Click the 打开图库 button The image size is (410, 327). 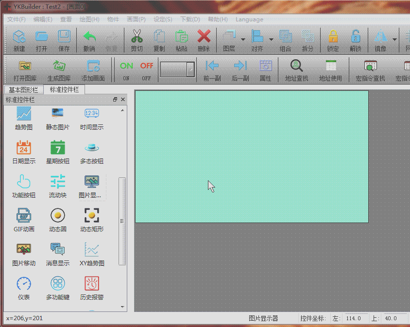(25, 70)
